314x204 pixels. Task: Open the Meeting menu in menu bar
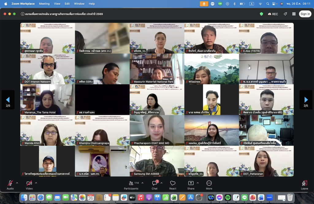(x=44, y=4)
